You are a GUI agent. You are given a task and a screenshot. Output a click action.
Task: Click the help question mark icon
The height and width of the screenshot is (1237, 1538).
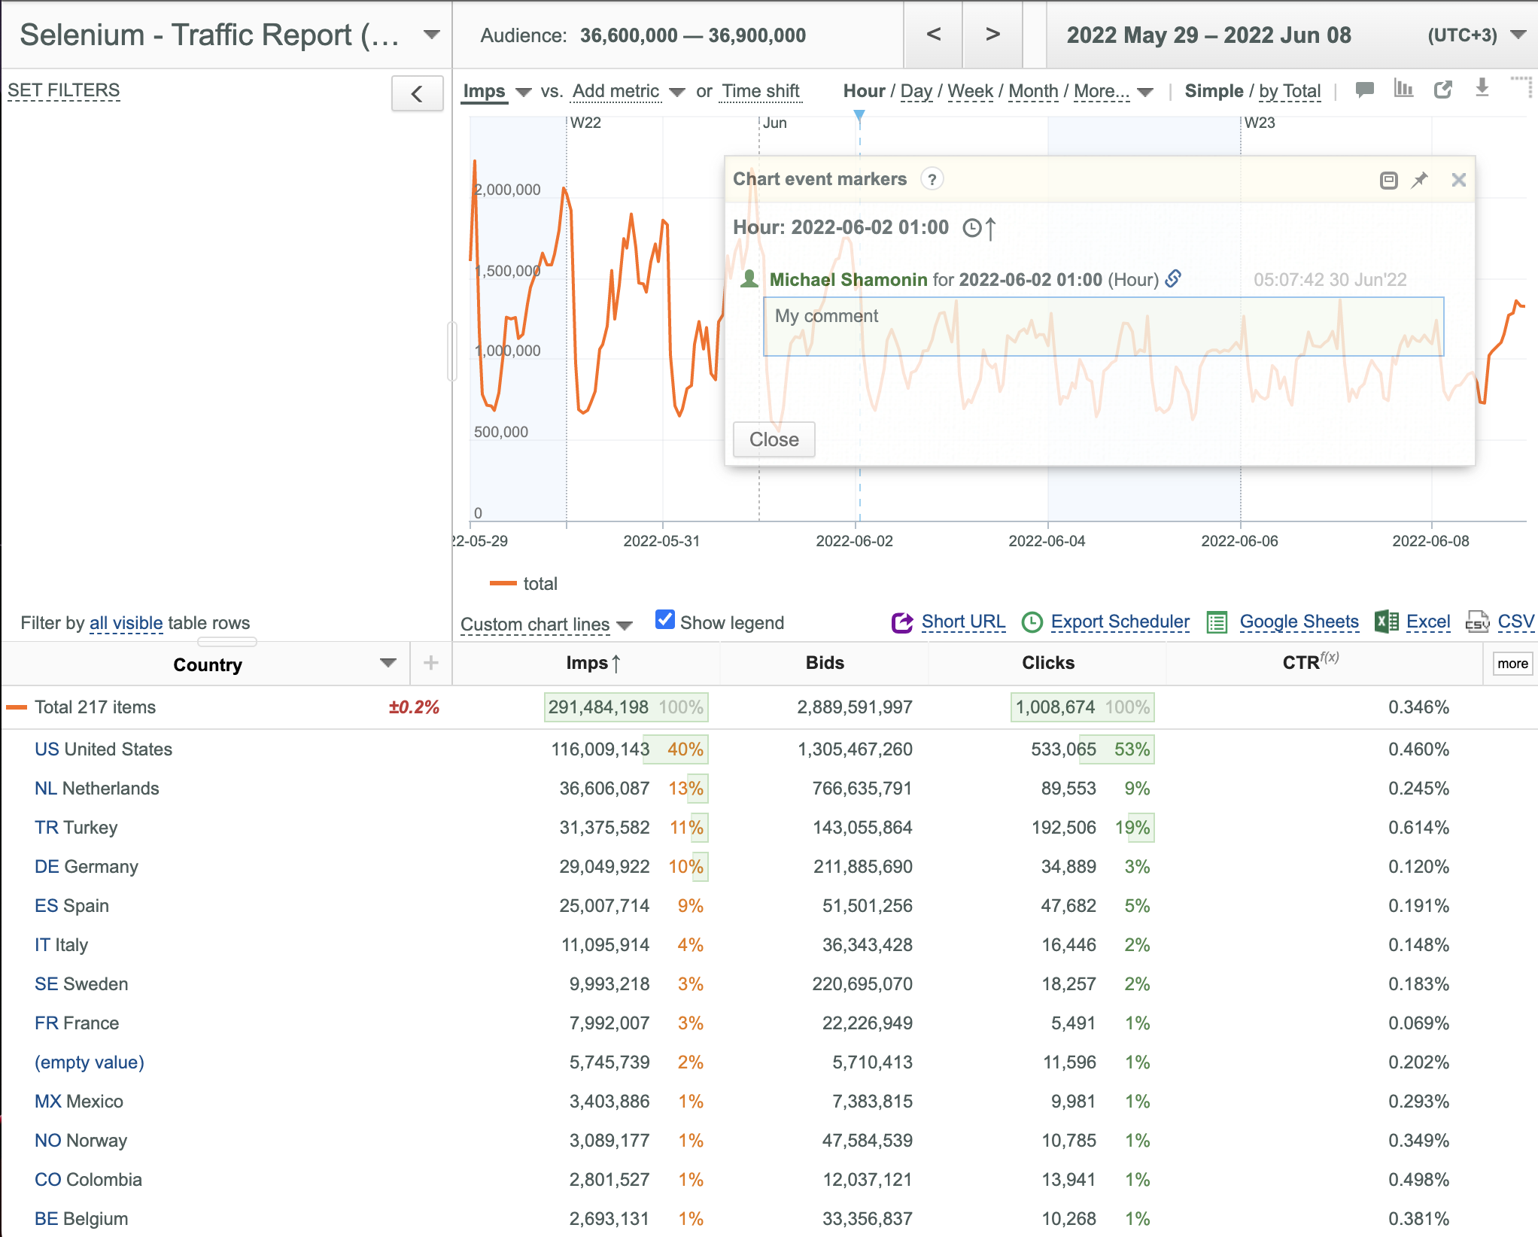pos(932,179)
